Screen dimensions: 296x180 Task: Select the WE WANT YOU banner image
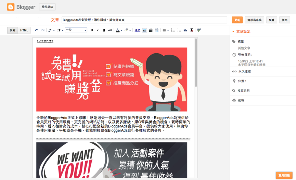click(x=112, y=160)
